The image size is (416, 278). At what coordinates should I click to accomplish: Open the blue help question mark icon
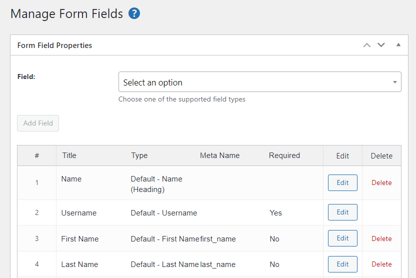point(134,13)
